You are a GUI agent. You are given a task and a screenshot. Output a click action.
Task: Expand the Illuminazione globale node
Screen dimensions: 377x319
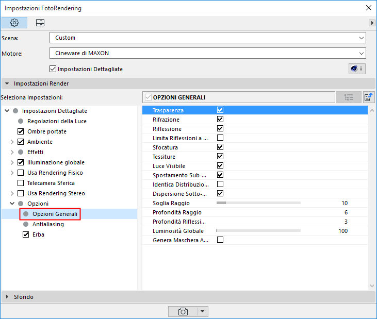pyautogui.click(x=12, y=162)
